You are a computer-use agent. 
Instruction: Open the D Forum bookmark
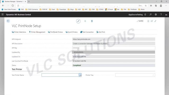coord(109,9)
